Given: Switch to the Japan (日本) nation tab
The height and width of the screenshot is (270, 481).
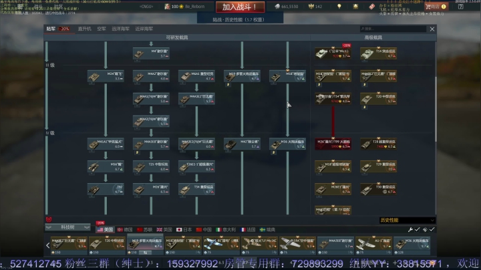Looking at the screenshot, I should pyautogui.click(x=184, y=229).
